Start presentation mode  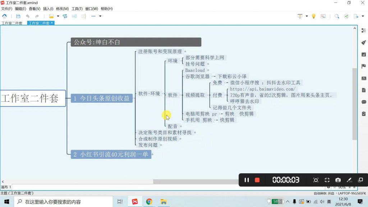300,16
